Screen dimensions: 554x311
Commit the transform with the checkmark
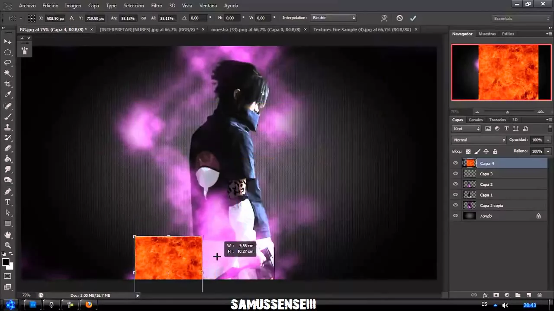(413, 18)
